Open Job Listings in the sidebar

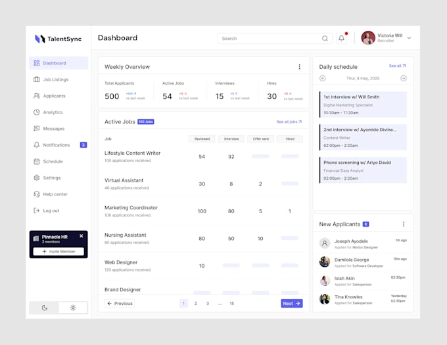coord(55,79)
